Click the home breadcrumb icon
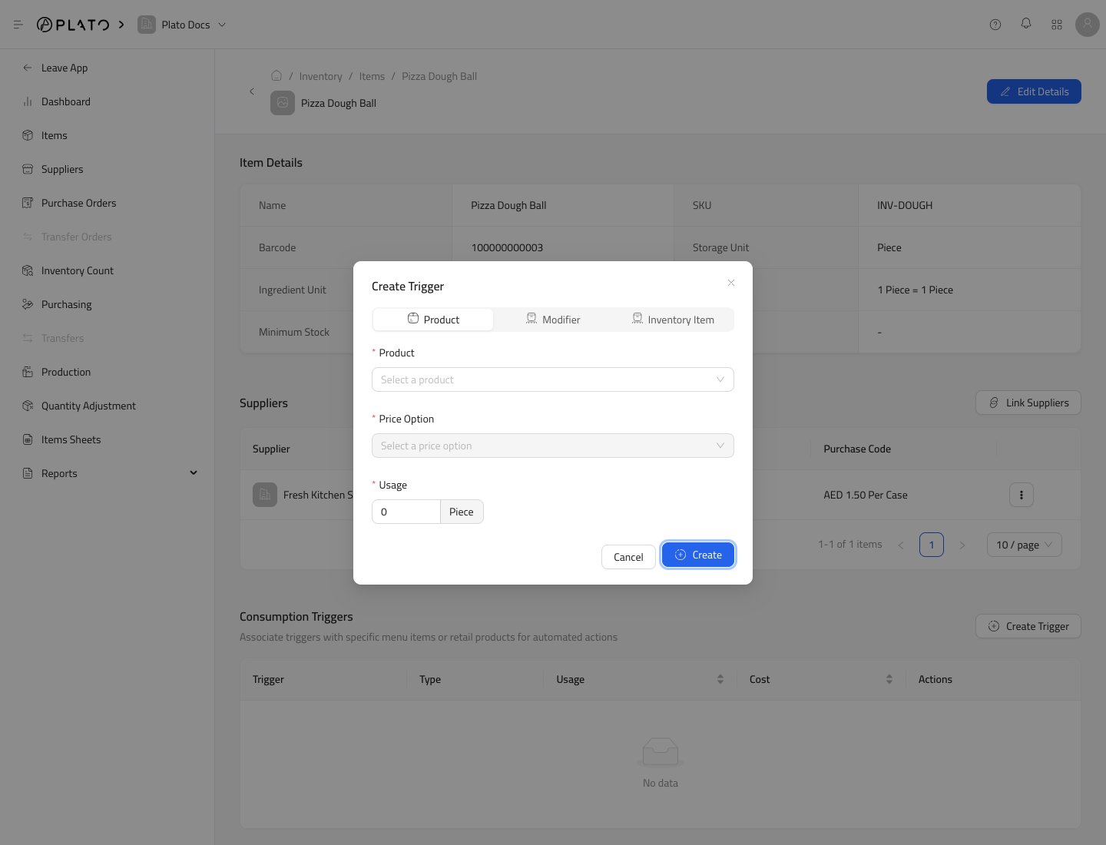 (x=276, y=75)
